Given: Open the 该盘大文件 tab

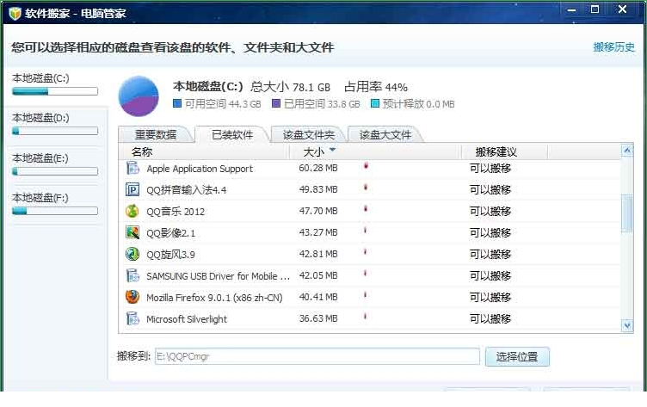Looking at the screenshot, I should coord(385,135).
